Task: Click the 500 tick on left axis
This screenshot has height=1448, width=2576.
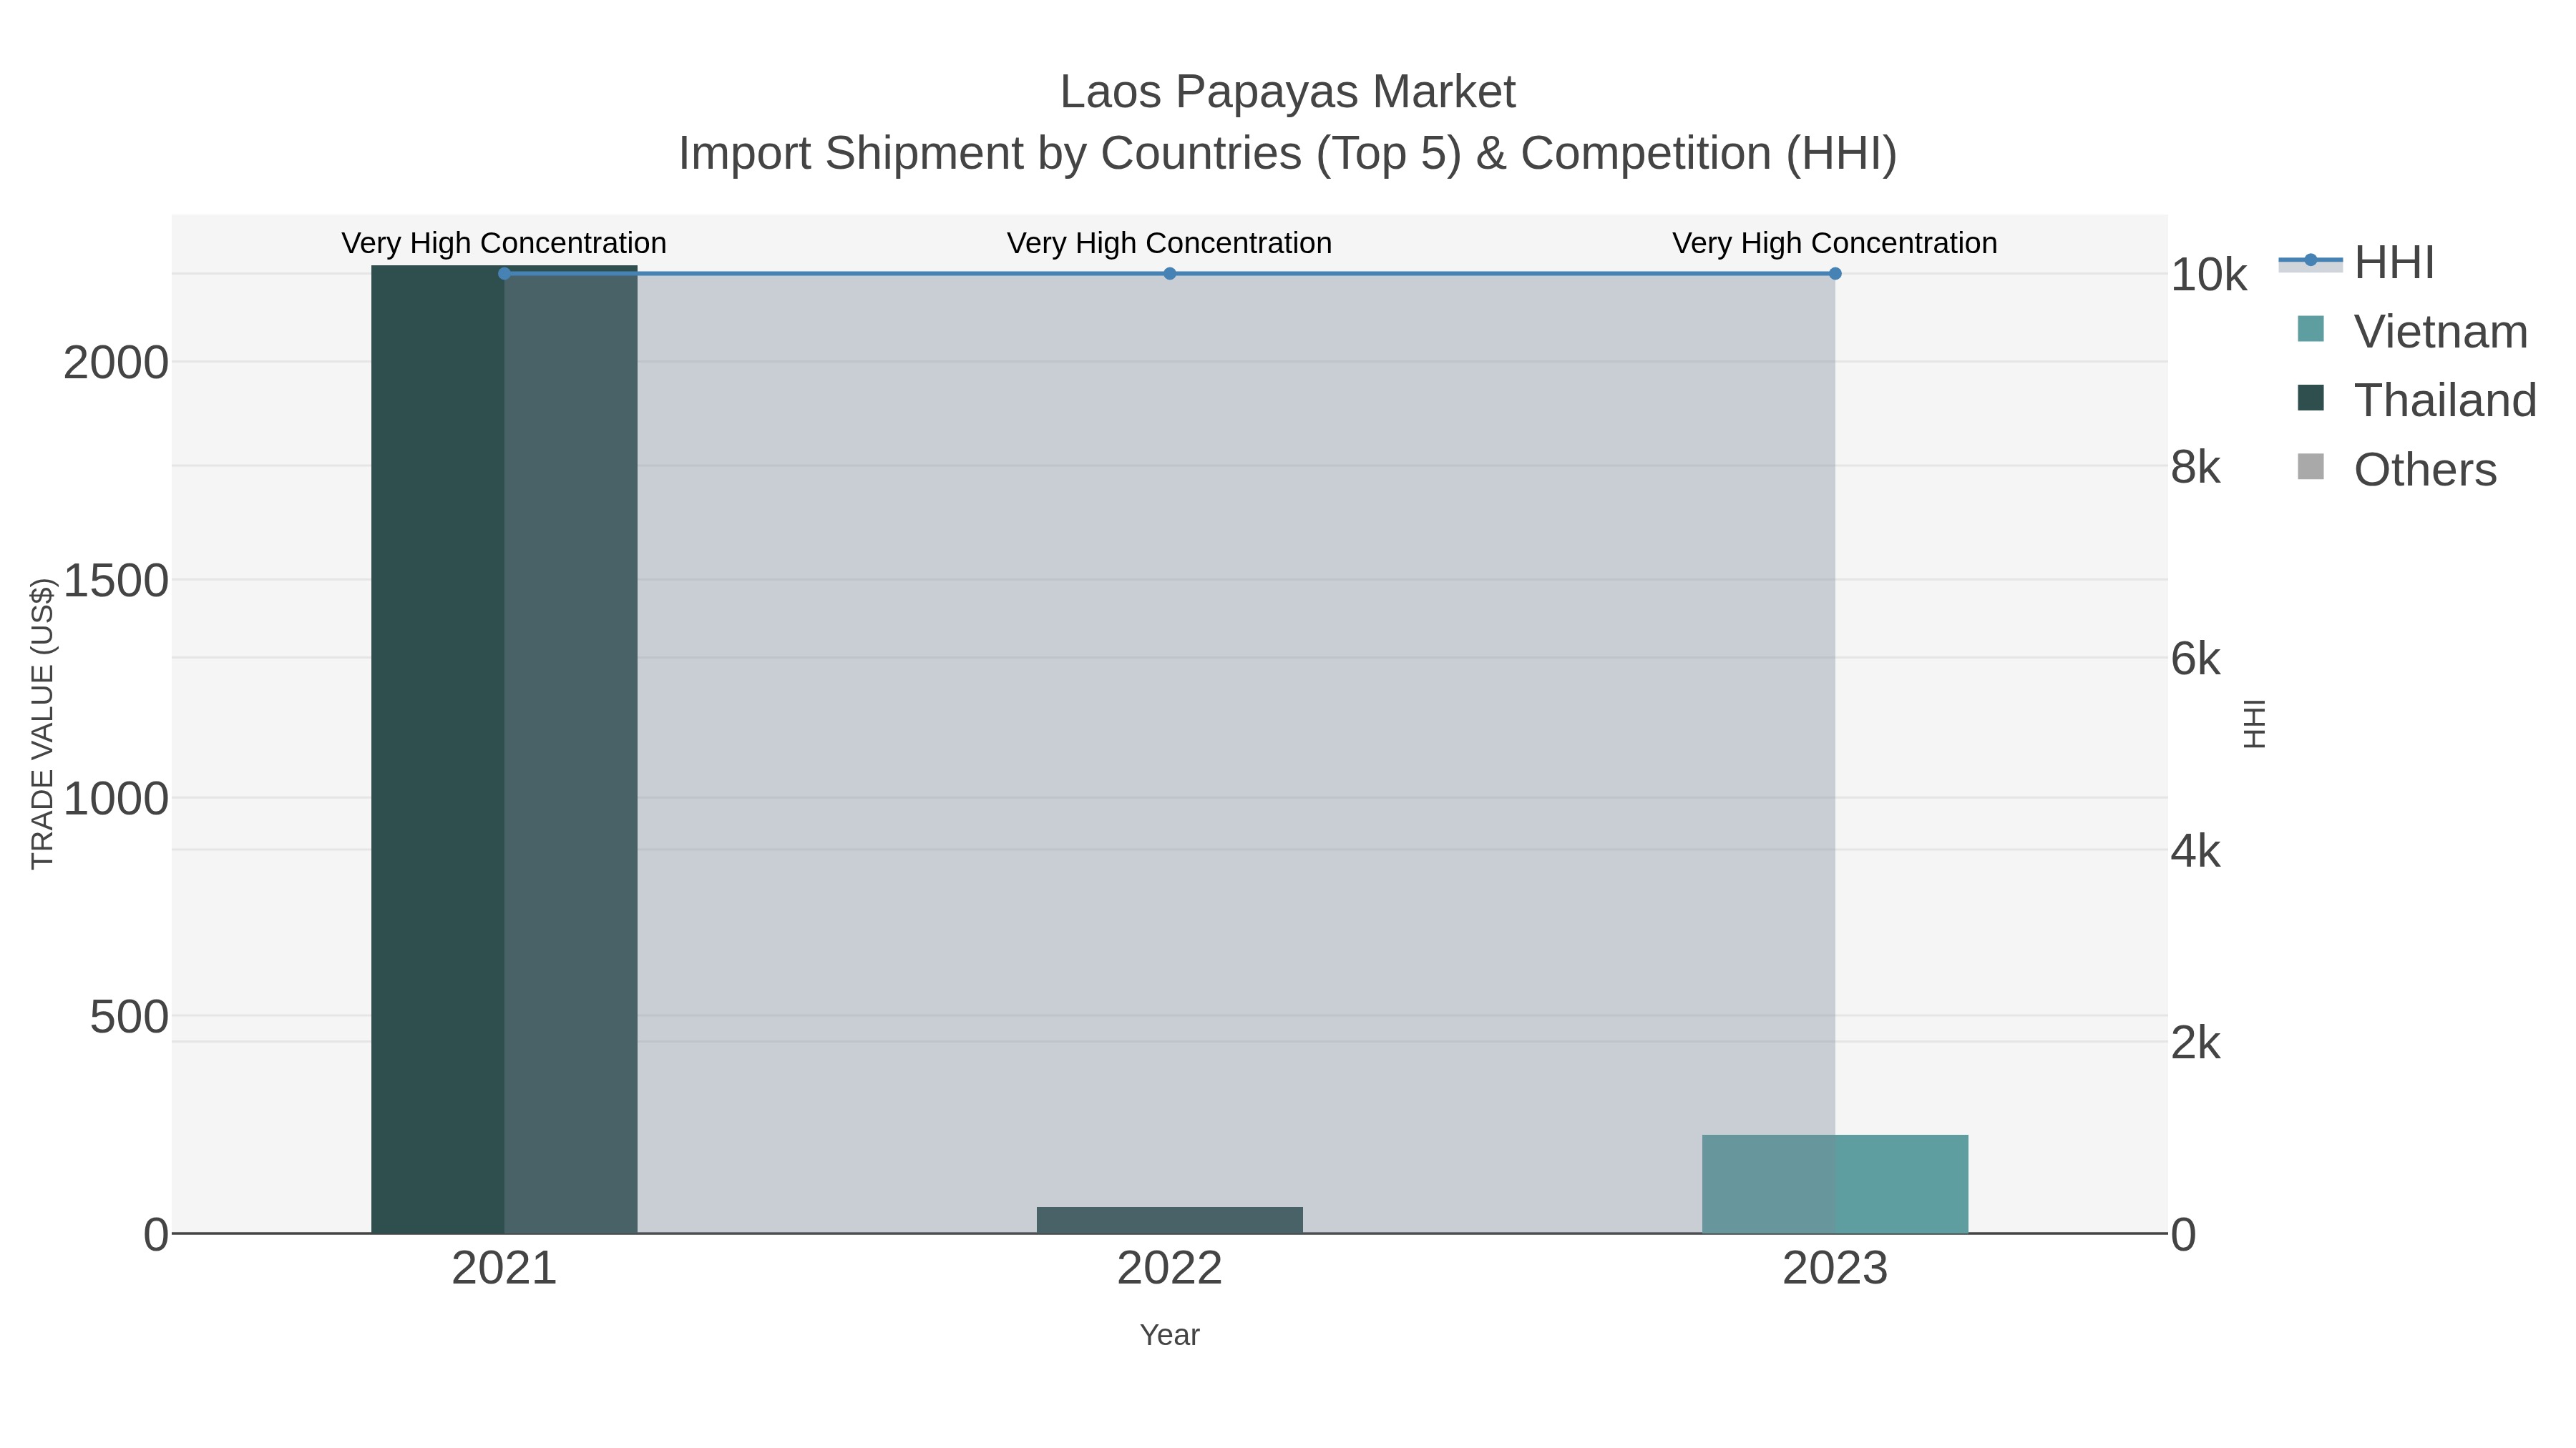Action: coord(130,1018)
